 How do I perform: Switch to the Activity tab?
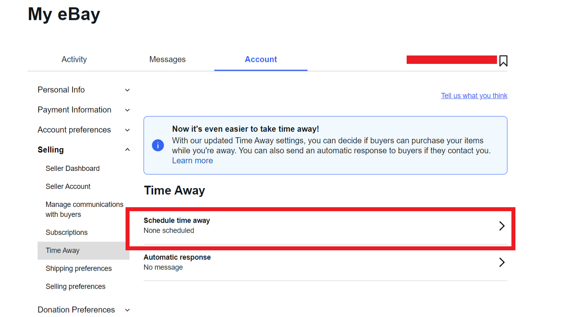(74, 59)
